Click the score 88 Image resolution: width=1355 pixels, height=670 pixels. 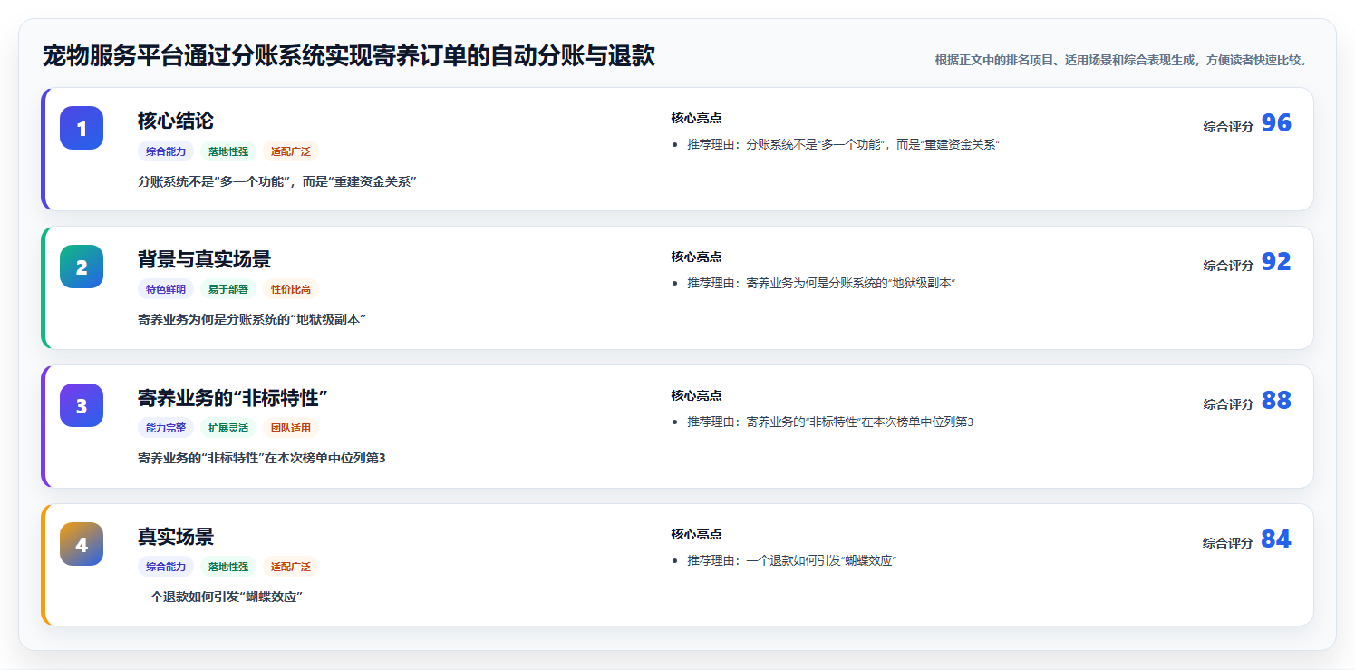1276,401
